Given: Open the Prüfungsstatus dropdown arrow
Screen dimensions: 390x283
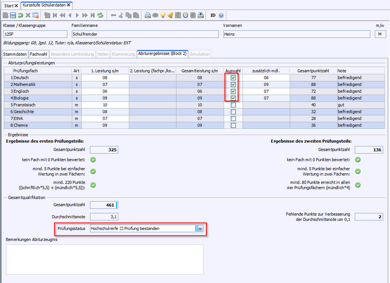Looking at the screenshot, I should point(200,228).
